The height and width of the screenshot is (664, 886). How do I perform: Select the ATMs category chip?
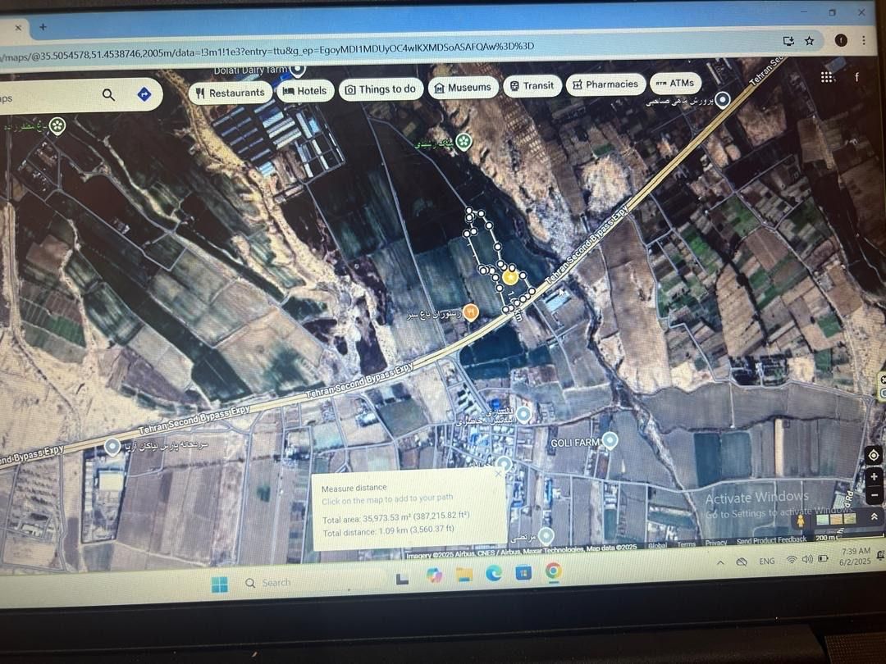676,83
